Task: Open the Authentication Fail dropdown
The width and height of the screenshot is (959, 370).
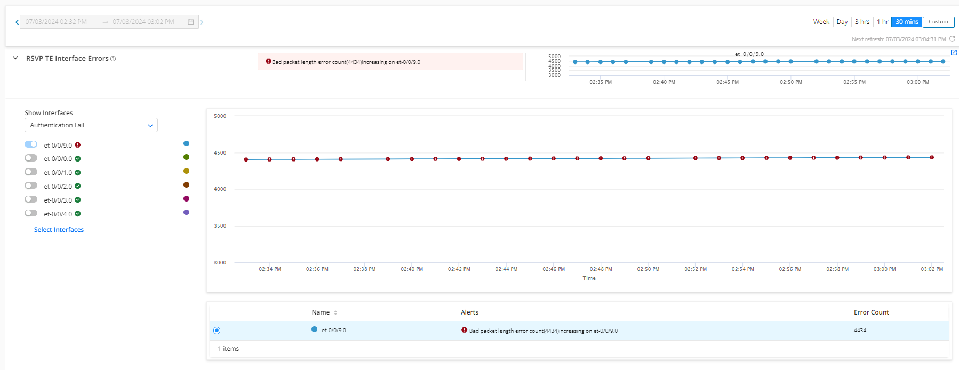Action: point(91,125)
